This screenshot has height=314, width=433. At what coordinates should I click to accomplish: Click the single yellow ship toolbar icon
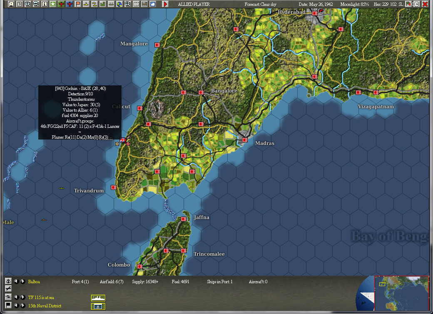coord(86,4)
